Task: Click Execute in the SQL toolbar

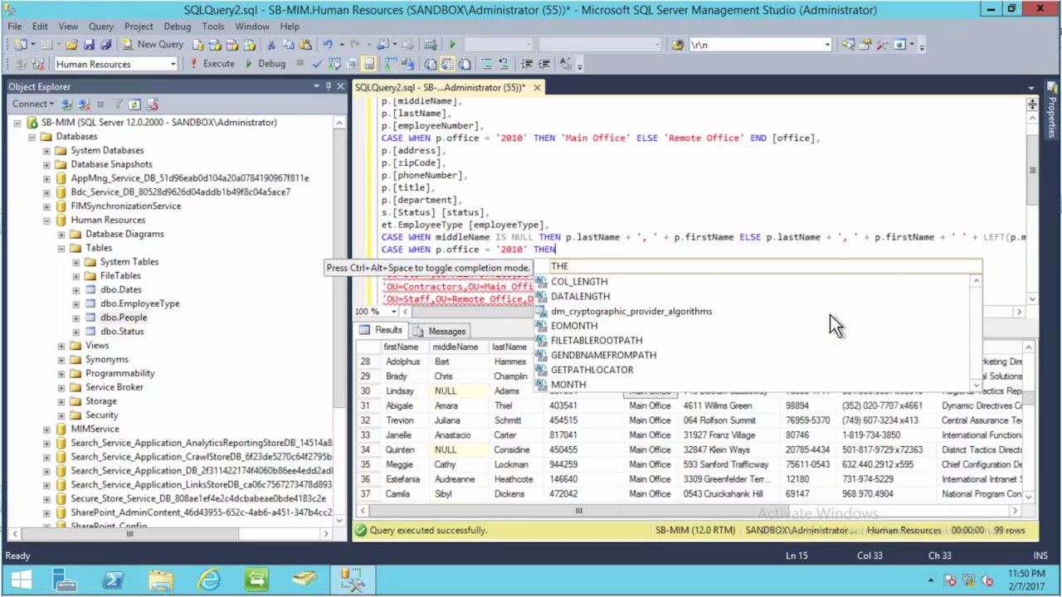Action: 212,64
